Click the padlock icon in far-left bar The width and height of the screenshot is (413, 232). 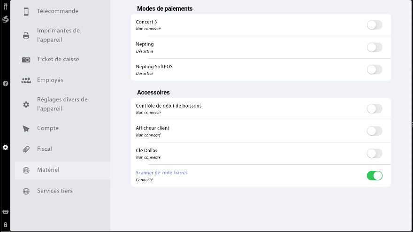coord(6,225)
